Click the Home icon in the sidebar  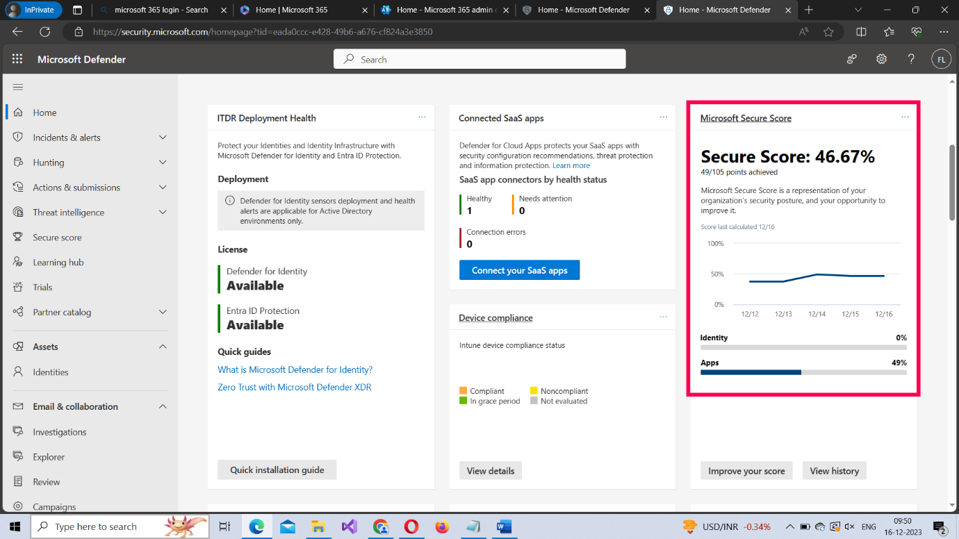(x=18, y=112)
